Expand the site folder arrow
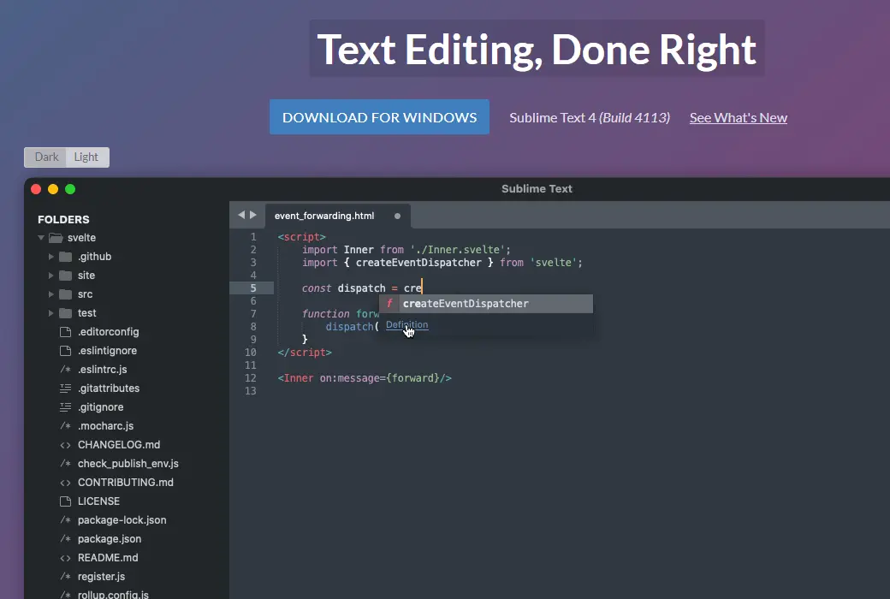Screen dimensions: 890x599 (51, 276)
